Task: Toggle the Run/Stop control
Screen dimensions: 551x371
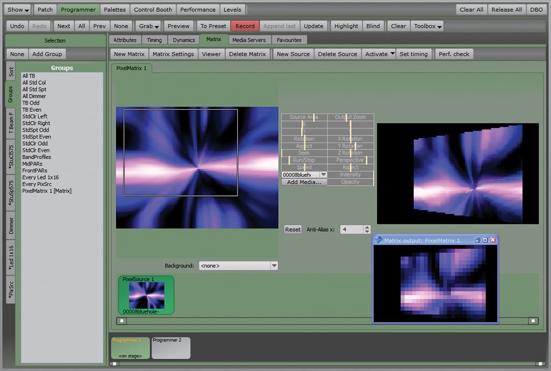Action: point(305,160)
